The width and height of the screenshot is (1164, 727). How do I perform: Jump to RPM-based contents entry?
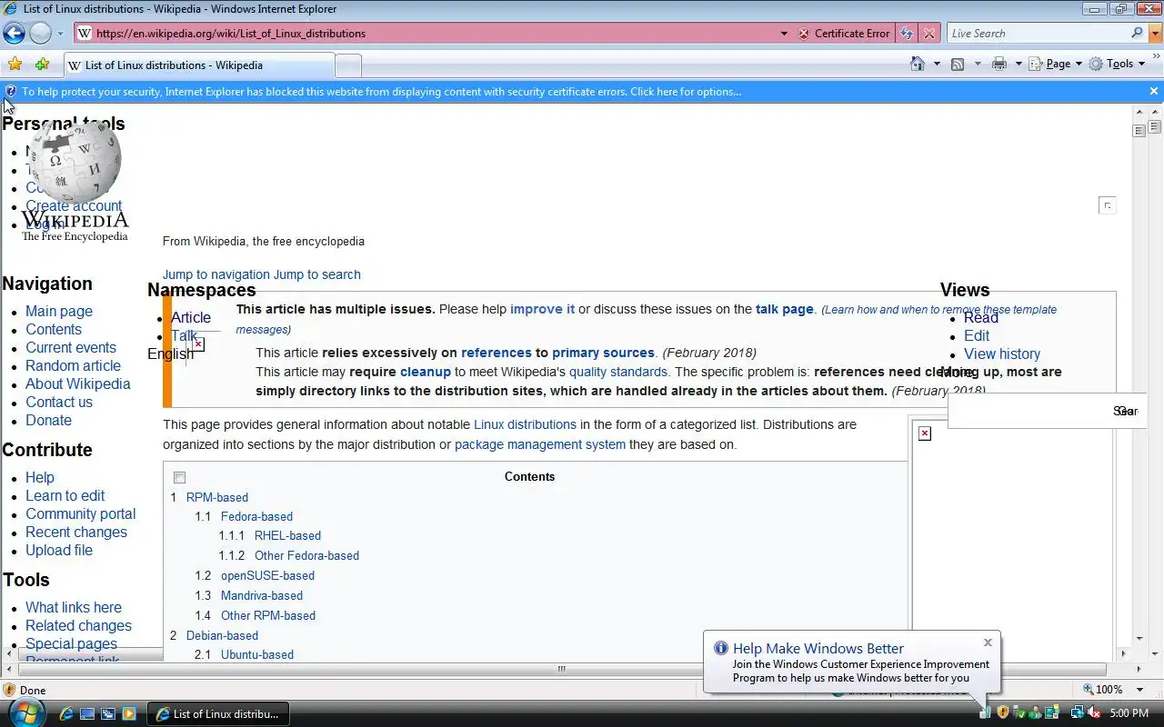pyautogui.click(x=217, y=498)
